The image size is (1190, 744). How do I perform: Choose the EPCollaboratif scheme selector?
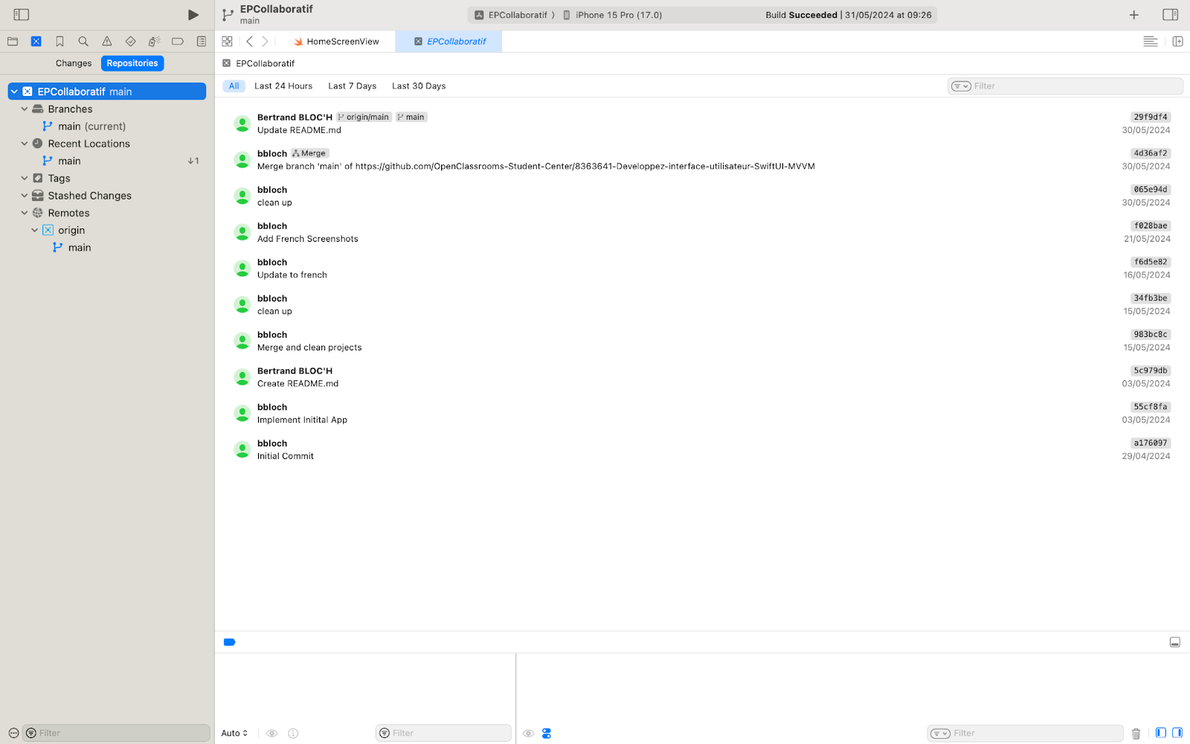[515, 15]
